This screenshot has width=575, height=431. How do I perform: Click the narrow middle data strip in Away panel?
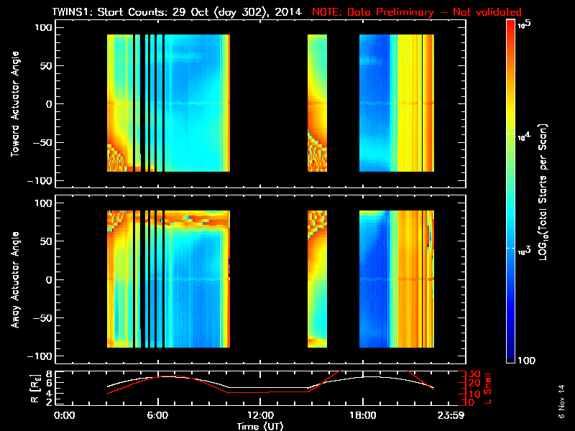point(317,279)
